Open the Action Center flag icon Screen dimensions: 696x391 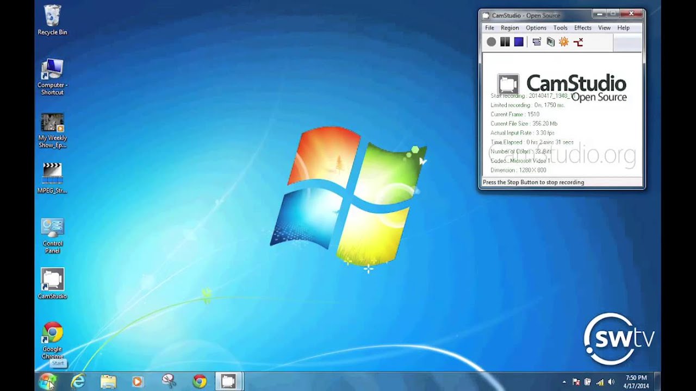click(x=576, y=382)
